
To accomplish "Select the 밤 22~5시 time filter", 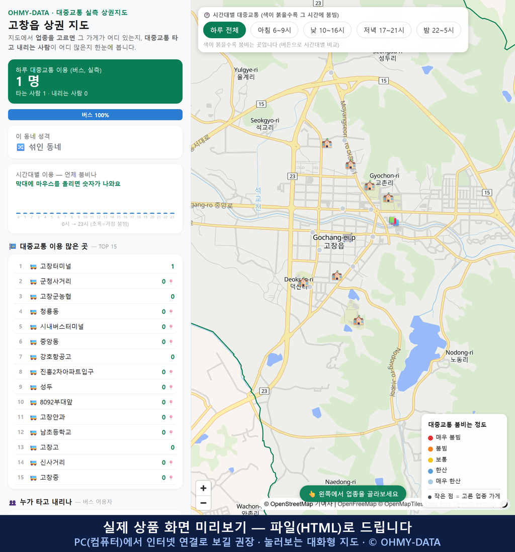I will click(x=439, y=30).
